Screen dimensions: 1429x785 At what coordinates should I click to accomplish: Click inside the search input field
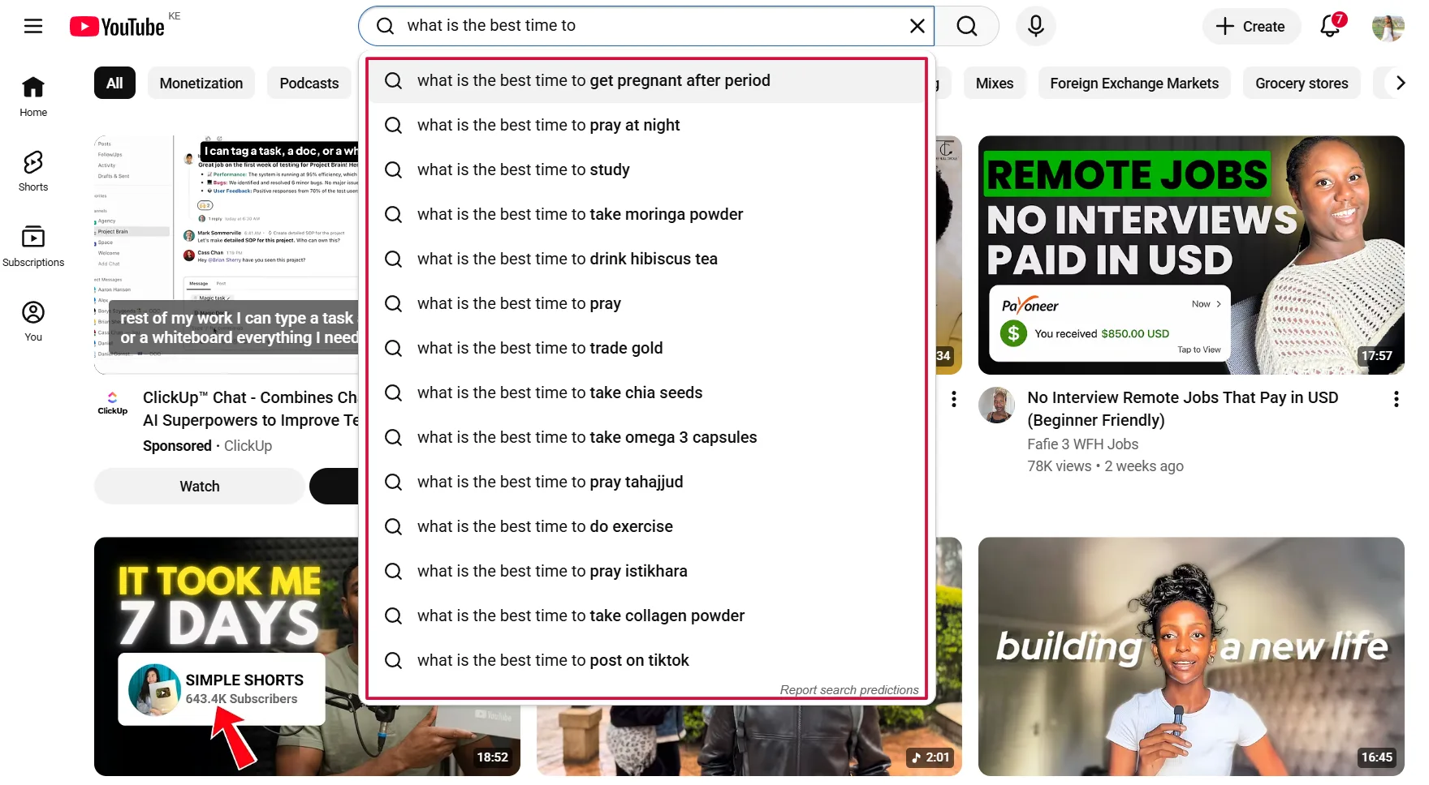coord(645,26)
